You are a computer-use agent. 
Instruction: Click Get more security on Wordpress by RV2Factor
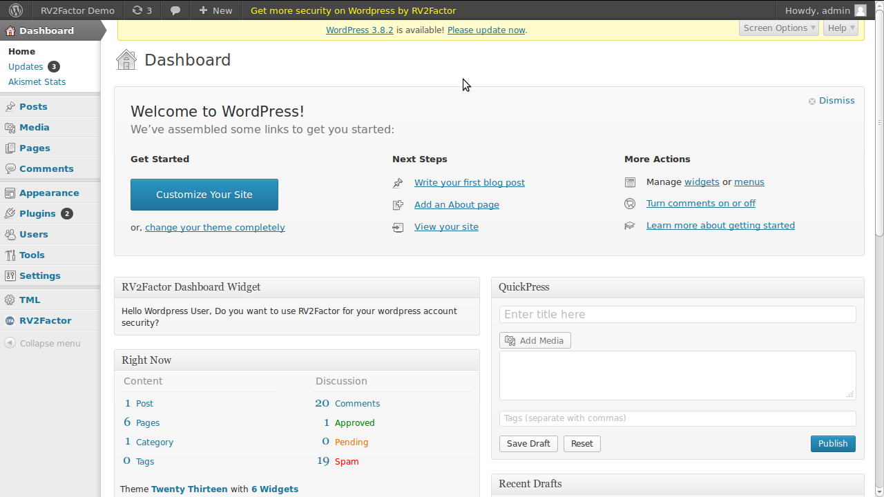click(x=353, y=10)
